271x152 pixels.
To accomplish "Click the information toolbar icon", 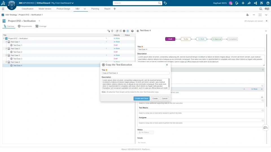I will [124, 31].
